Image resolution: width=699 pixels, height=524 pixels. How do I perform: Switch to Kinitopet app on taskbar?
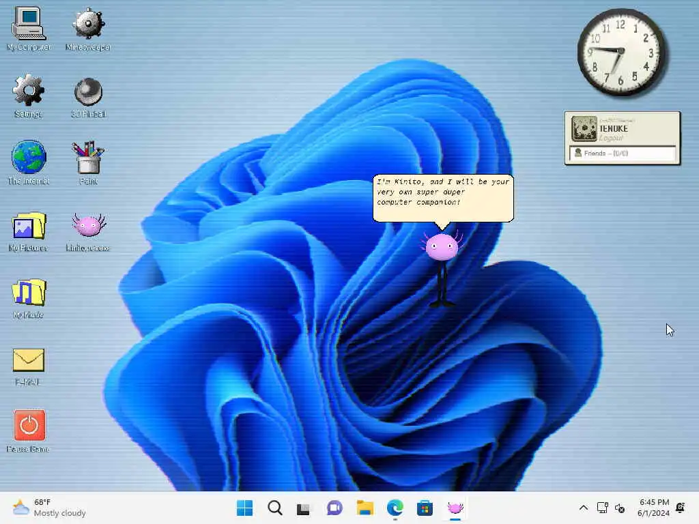(455, 508)
